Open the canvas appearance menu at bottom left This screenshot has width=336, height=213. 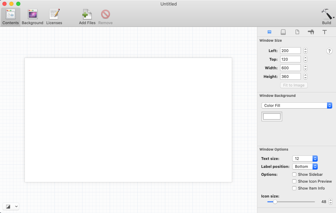(x=11, y=206)
